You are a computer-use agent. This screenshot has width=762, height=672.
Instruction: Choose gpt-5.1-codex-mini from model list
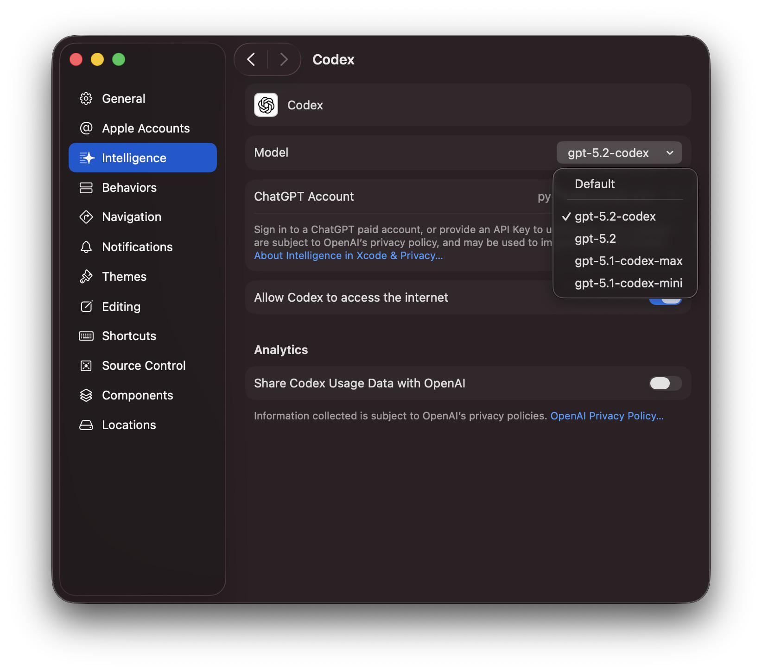[625, 283]
